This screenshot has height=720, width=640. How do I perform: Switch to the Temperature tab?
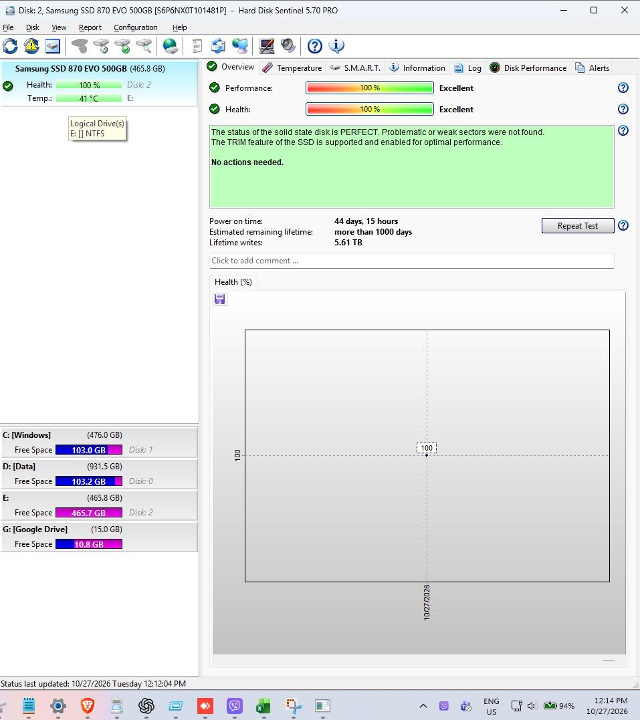(x=292, y=68)
